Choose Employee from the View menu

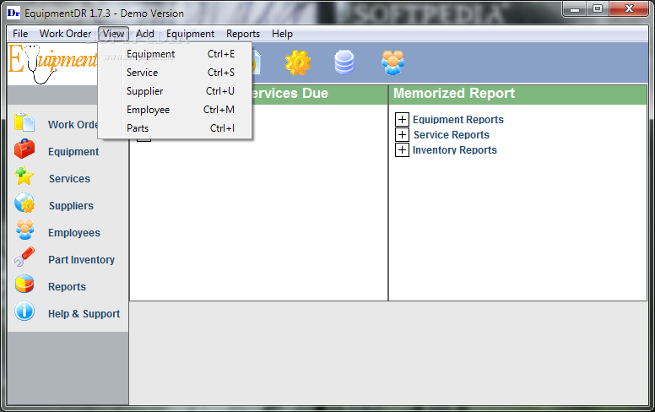tap(175, 110)
